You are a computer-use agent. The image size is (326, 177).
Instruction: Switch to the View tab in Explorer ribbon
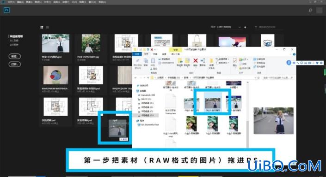[x=164, y=54]
